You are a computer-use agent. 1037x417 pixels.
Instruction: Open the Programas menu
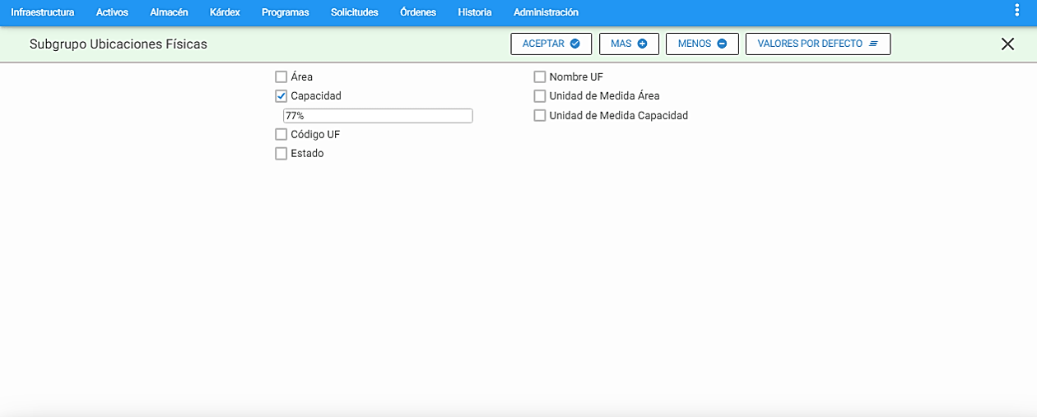(285, 12)
